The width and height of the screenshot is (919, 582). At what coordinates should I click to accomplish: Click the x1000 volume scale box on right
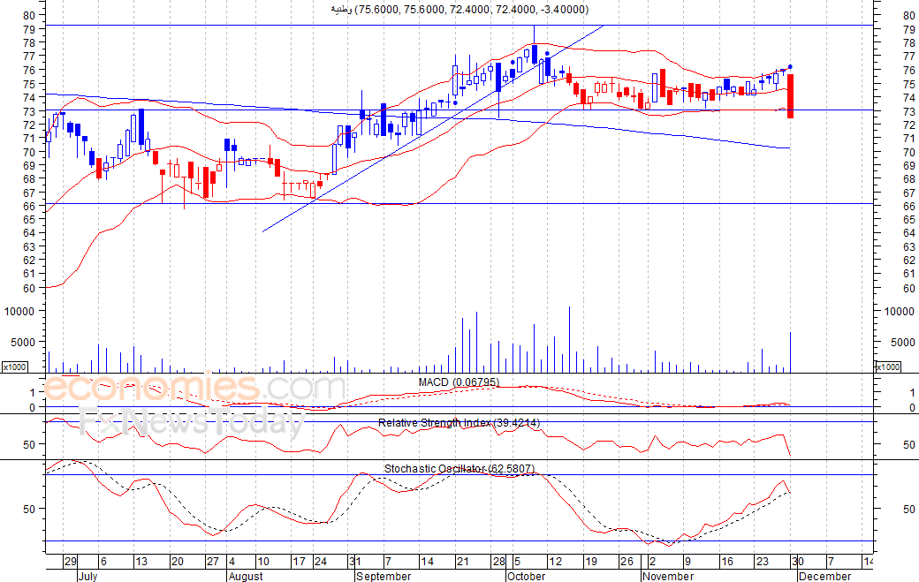887,367
